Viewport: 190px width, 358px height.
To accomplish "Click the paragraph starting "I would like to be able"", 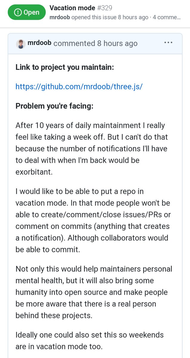I will tap(93, 220).
